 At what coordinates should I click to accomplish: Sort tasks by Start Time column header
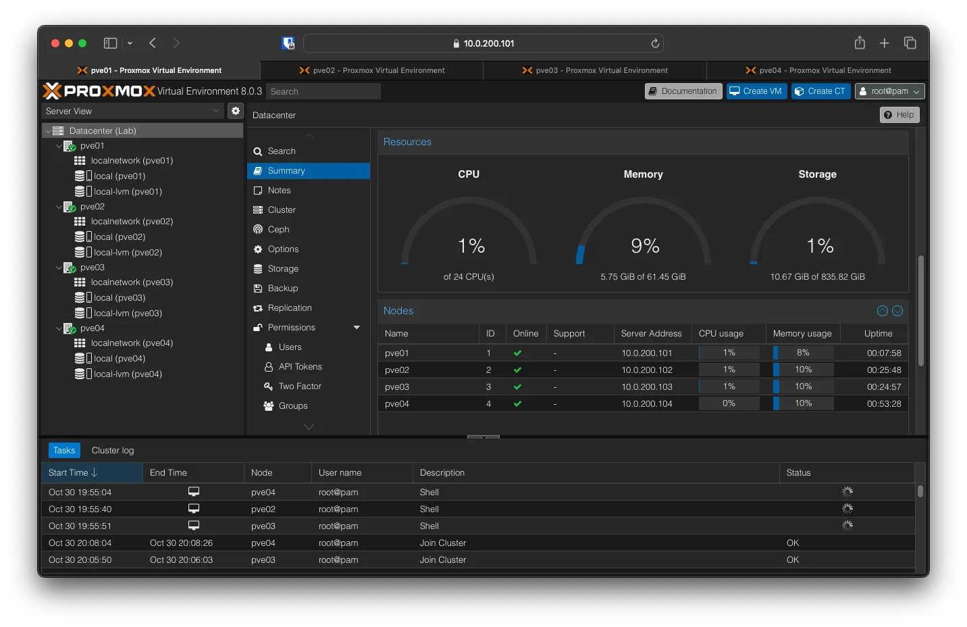92,473
